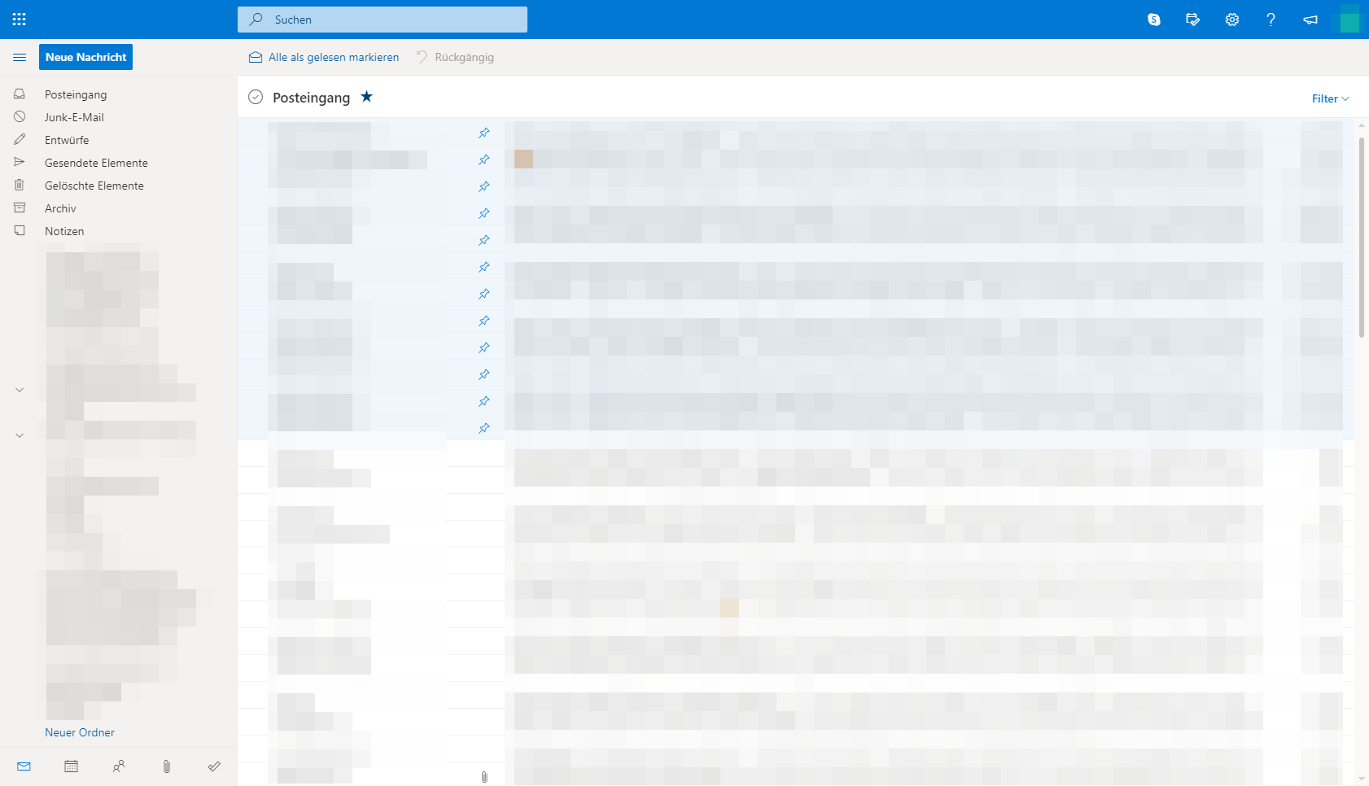Image resolution: width=1369 pixels, height=786 pixels.
Task: Expand the lower folder chevron in sidebar
Action: tap(19, 435)
